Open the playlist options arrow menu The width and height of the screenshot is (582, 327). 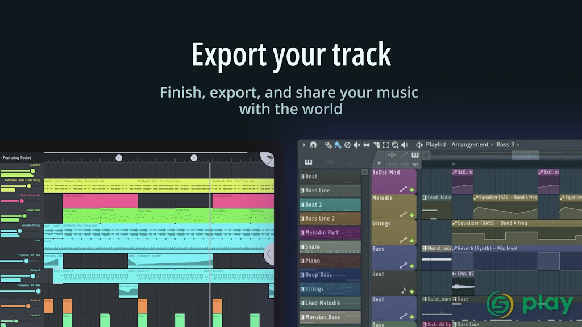coord(304,145)
